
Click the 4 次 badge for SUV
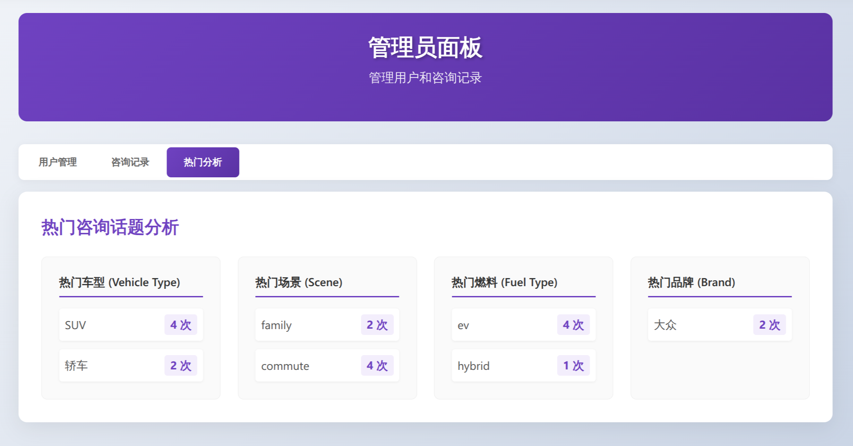(x=181, y=325)
